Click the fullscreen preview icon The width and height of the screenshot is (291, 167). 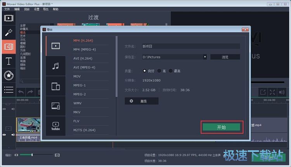pos(272,92)
